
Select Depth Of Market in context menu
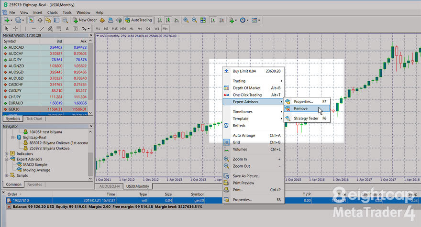click(x=253, y=88)
